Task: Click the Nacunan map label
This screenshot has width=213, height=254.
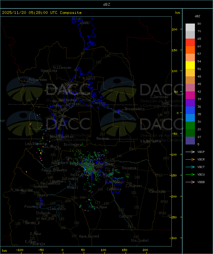Action: coord(103,138)
